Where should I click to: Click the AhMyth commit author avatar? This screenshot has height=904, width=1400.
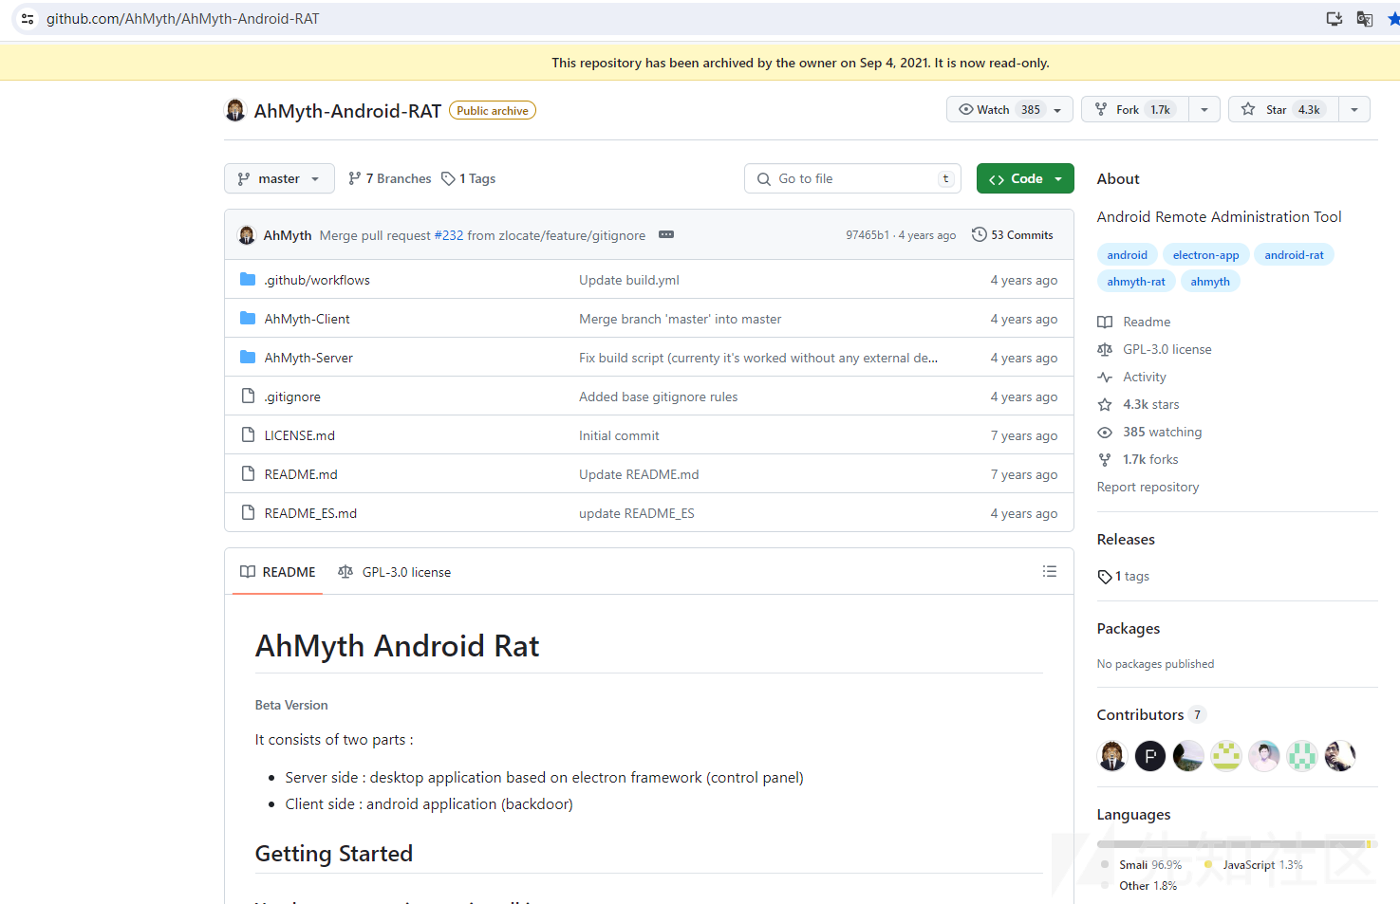coord(247,234)
